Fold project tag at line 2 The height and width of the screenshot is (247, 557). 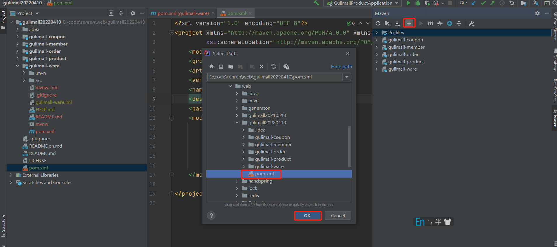(172, 33)
